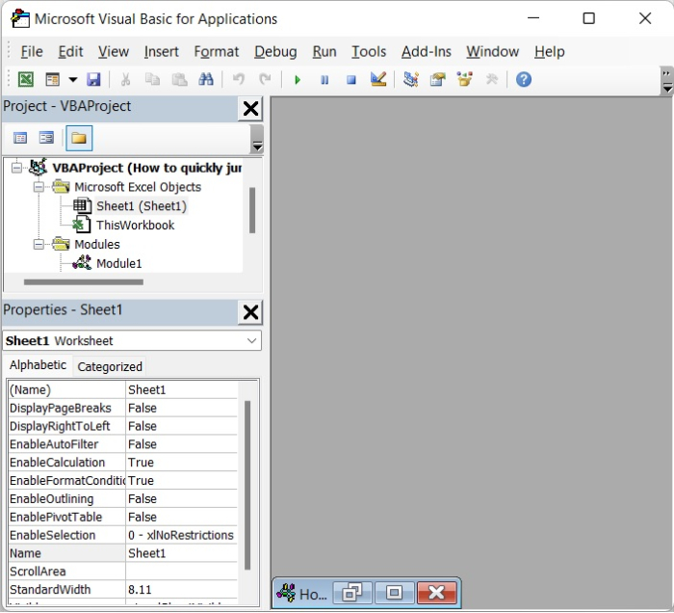Close the minimized code window with red X
The width and height of the screenshot is (674, 613).
coord(437,593)
